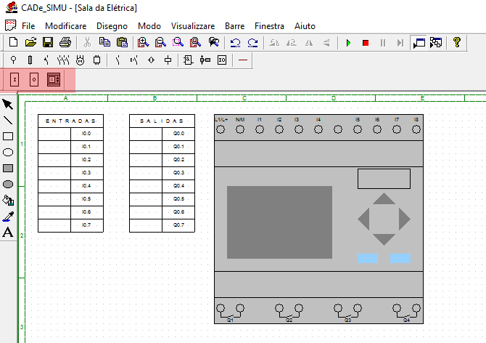Click the yellow question mark help icon

[x=457, y=43]
